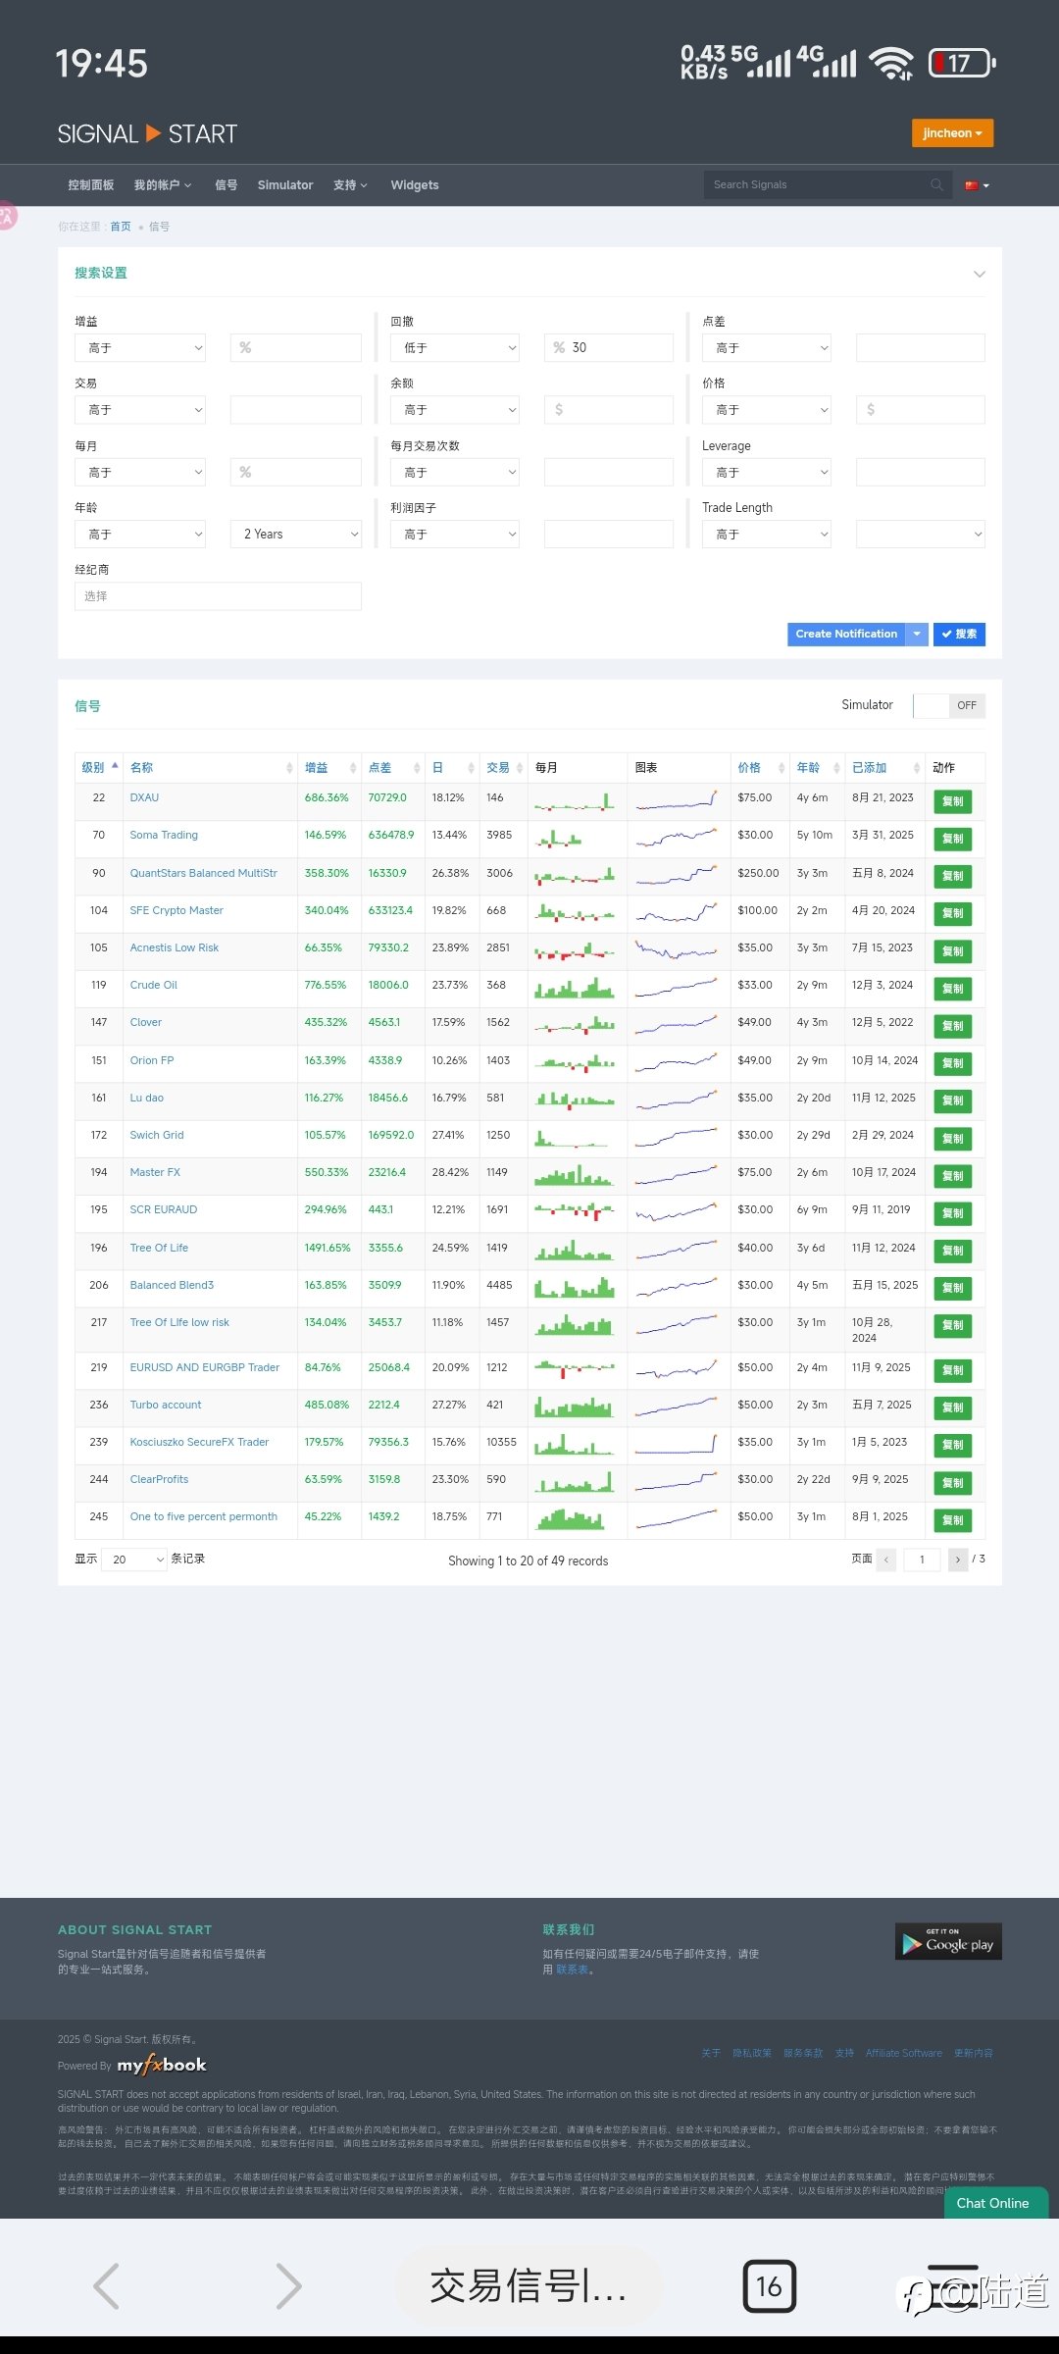Click the search magnifier icon
1059x2354 pixels.
pos(936,184)
